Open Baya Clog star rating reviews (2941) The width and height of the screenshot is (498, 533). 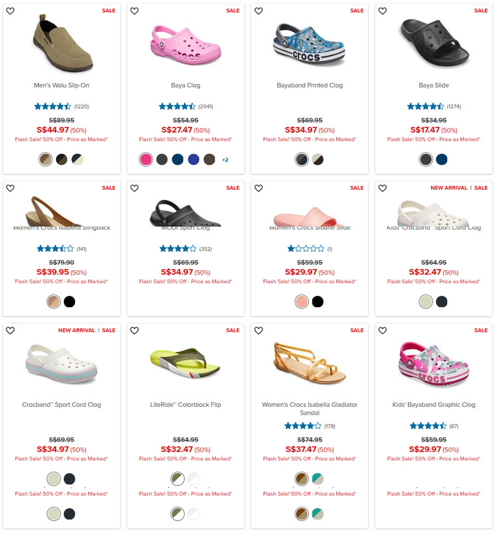coord(185,106)
